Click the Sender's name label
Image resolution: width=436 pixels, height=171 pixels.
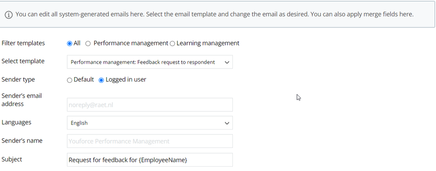[22, 140]
